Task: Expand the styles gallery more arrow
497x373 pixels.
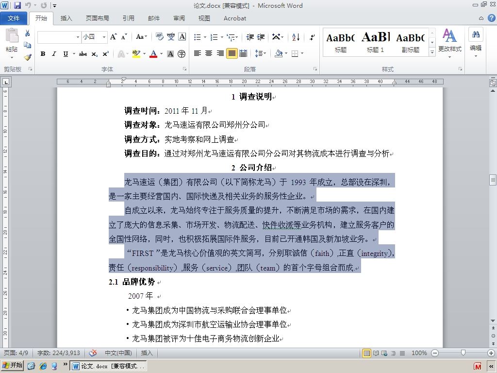Action: pos(432,52)
